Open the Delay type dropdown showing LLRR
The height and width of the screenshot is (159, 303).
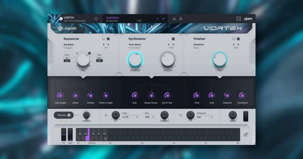tap(130, 117)
